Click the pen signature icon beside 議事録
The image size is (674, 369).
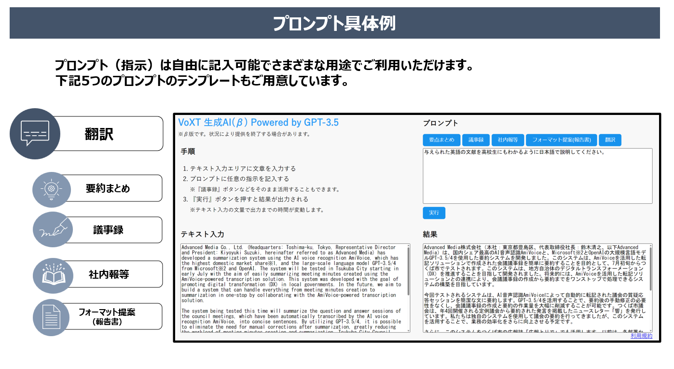[52, 229]
